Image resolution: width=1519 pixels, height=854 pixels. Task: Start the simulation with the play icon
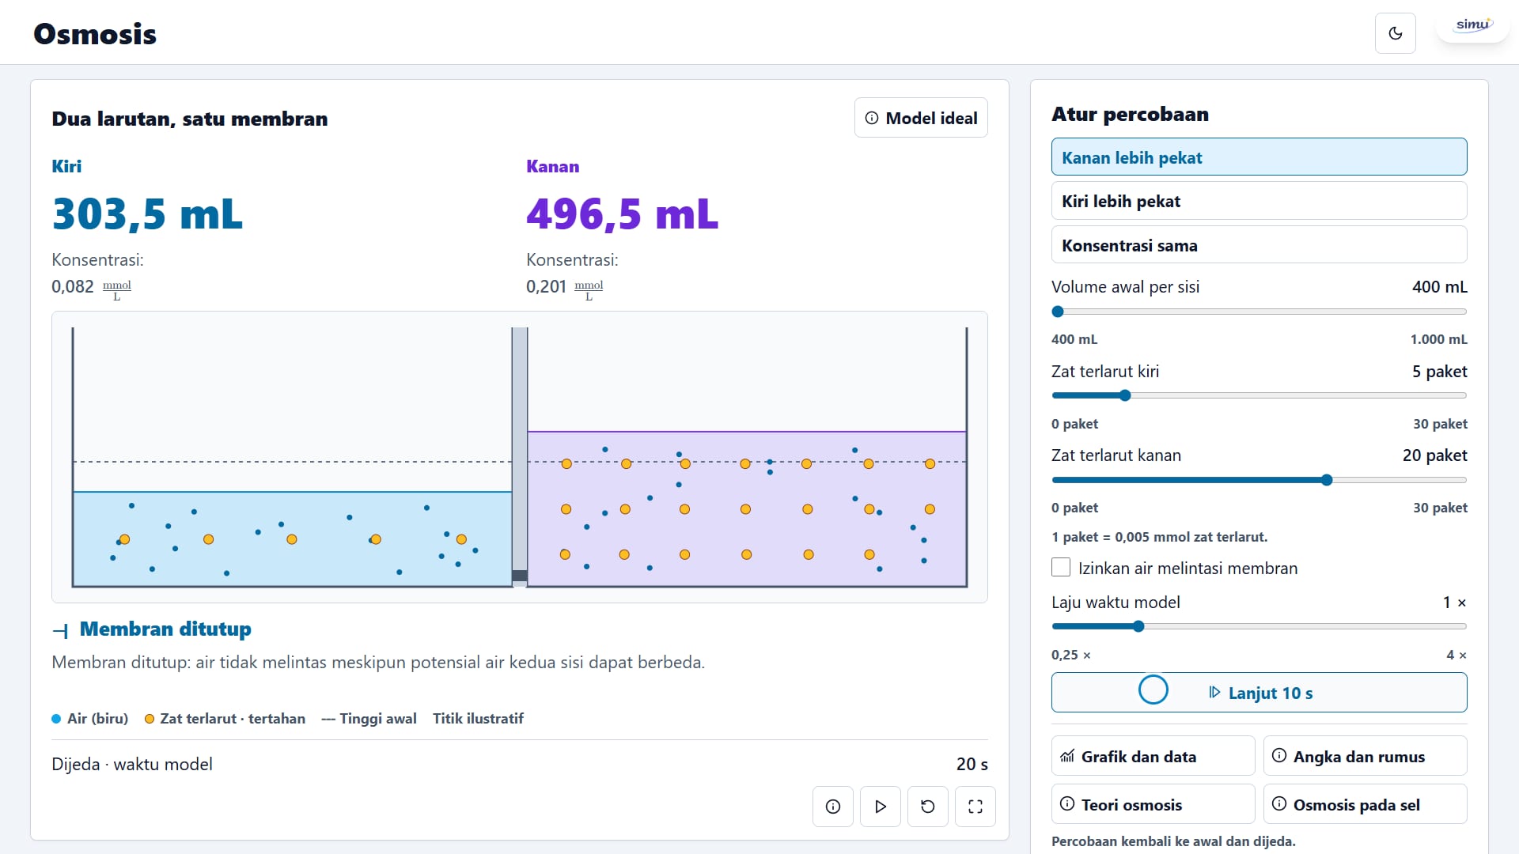880,807
